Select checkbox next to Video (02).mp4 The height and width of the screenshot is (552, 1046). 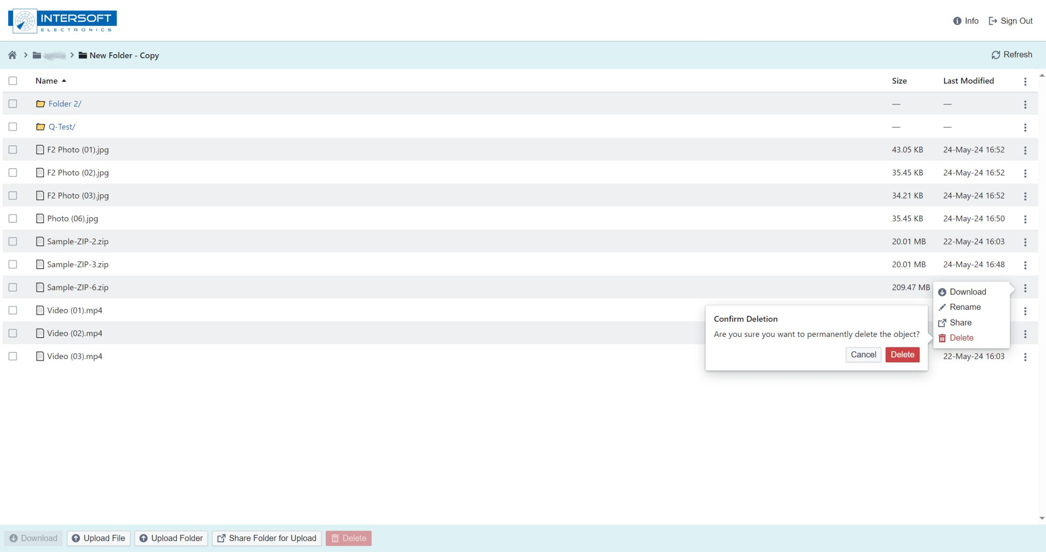pyautogui.click(x=13, y=333)
